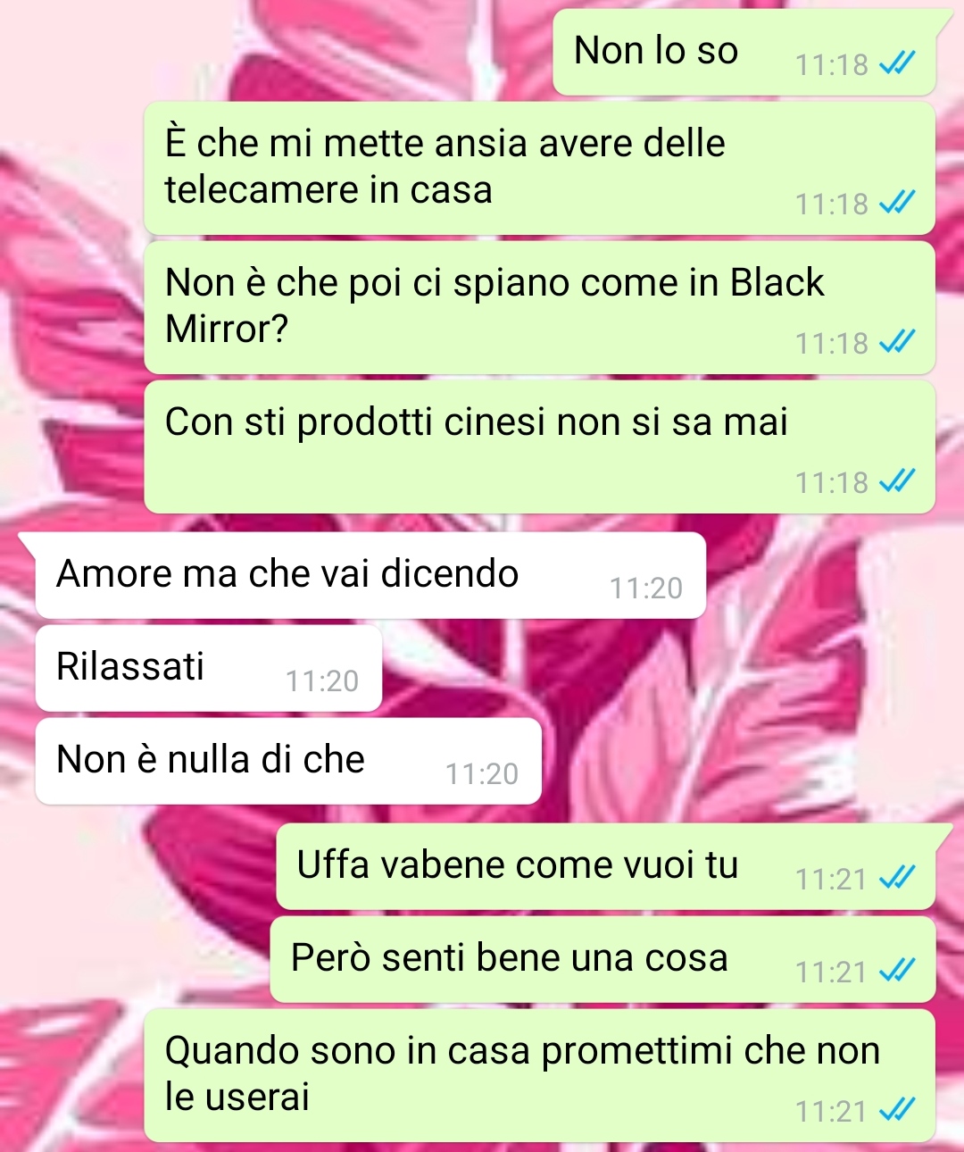Select the 'Rilassati' message bubble
This screenshot has height=1152, width=964.
pyautogui.click(x=209, y=668)
